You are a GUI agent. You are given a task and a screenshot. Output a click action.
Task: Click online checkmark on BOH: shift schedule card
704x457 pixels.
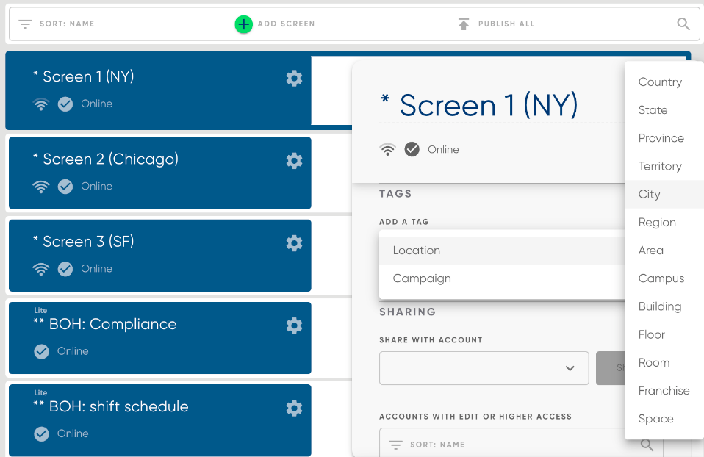point(41,434)
